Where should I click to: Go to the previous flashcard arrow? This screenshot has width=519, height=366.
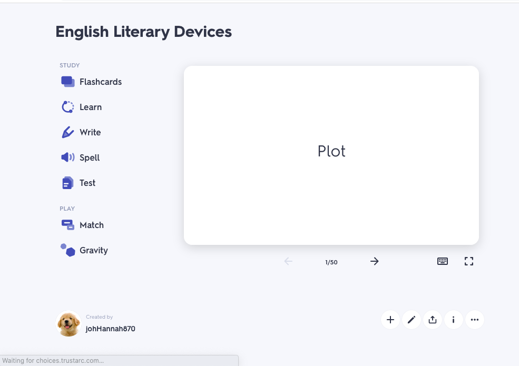point(288,261)
